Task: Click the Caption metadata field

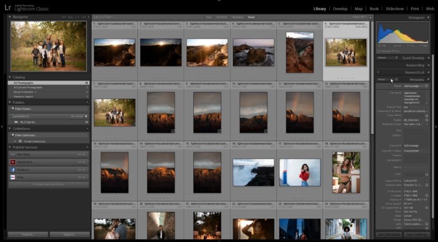Action: point(416,137)
